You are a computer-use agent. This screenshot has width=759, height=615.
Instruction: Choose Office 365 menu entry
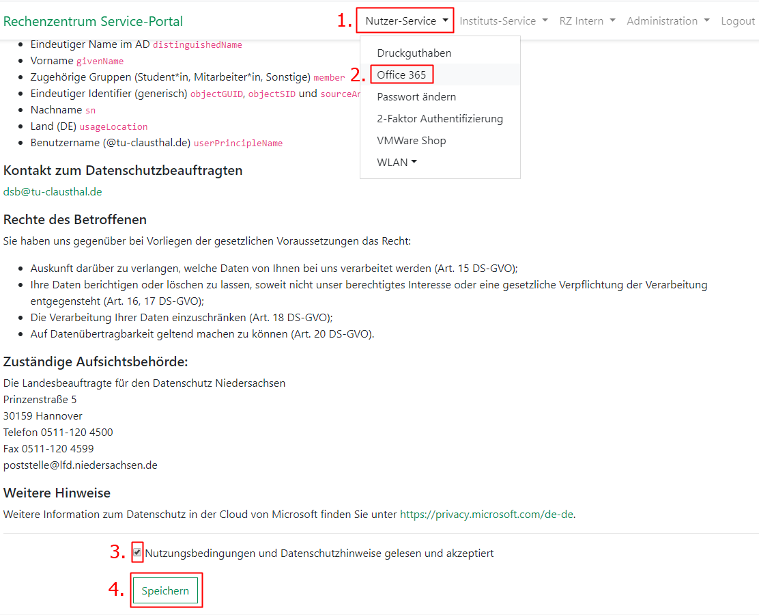(x=401, y=74)
